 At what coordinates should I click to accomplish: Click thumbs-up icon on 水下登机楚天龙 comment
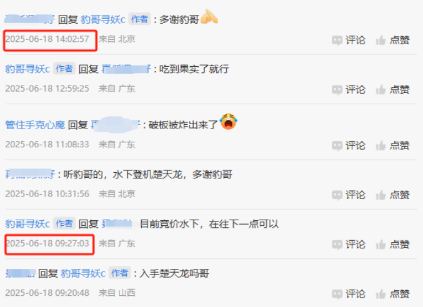381,195
